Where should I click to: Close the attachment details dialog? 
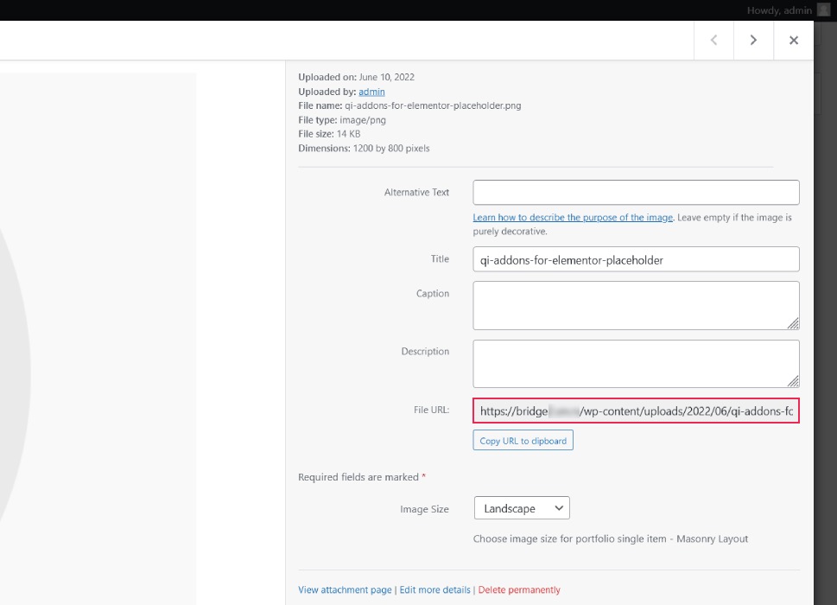[794, 40]
